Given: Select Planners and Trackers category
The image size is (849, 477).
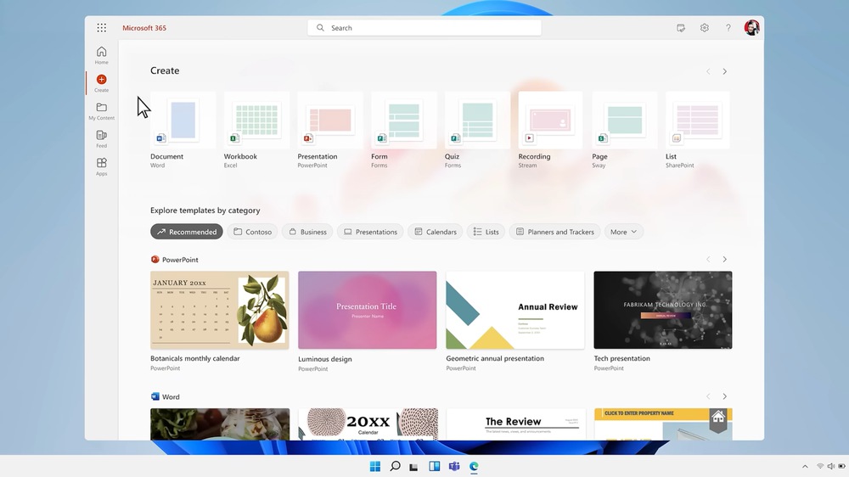Looking at the screenshot, I should (555, 232).
